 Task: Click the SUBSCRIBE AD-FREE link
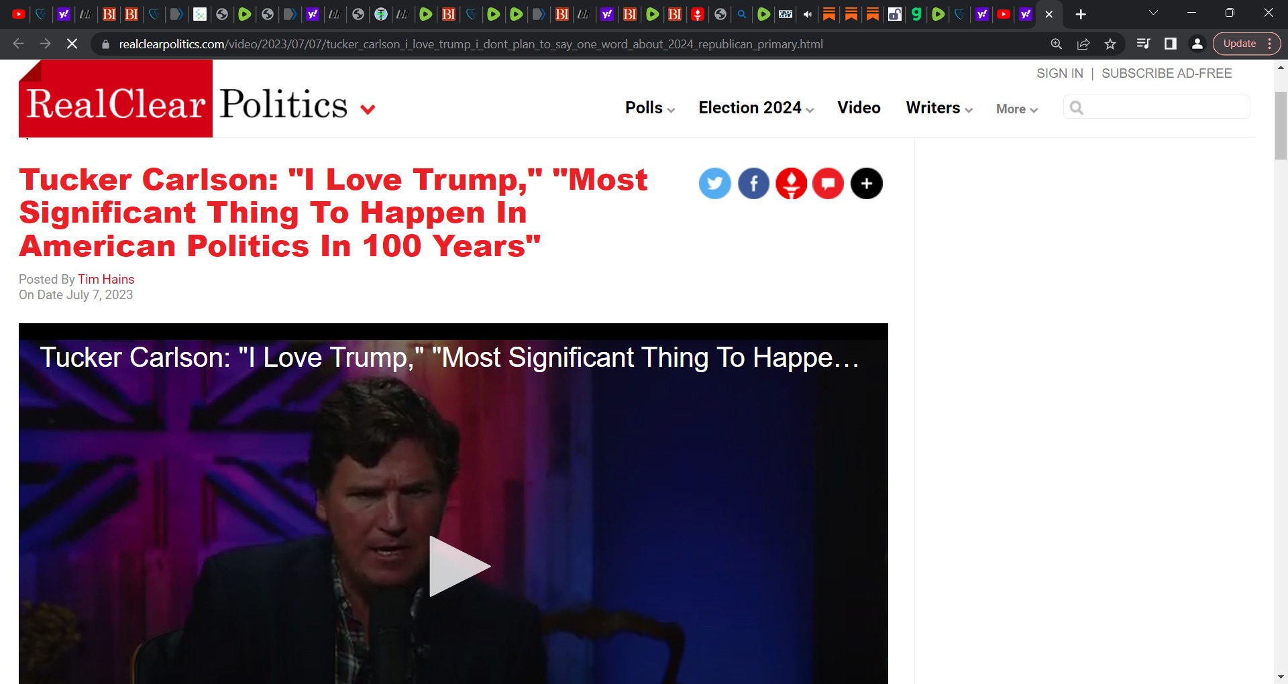point(1167,73)
